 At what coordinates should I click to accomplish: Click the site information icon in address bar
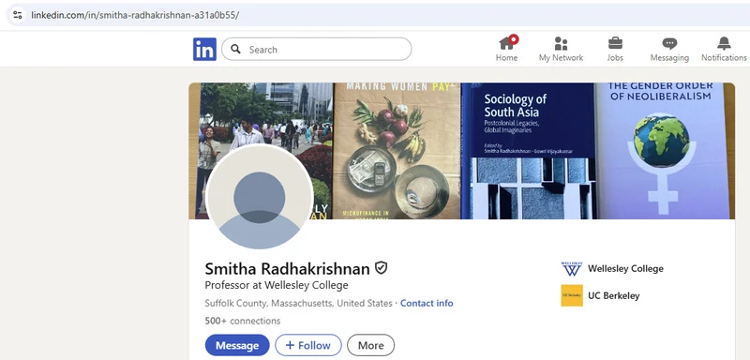18,14
